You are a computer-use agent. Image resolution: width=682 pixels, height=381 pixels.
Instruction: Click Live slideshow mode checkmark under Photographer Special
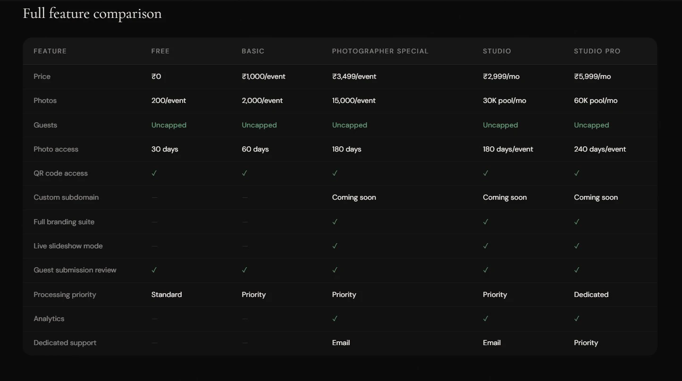click(335, 246)
